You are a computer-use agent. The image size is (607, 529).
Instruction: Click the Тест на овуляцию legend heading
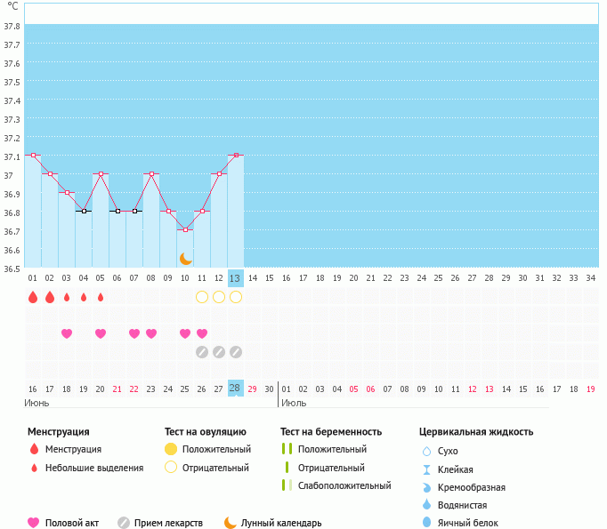pyautogui.click(x=206, y=431)
